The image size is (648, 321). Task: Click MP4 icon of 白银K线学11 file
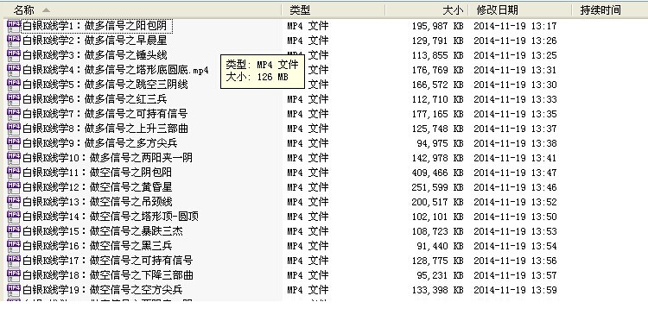[14, 173]
